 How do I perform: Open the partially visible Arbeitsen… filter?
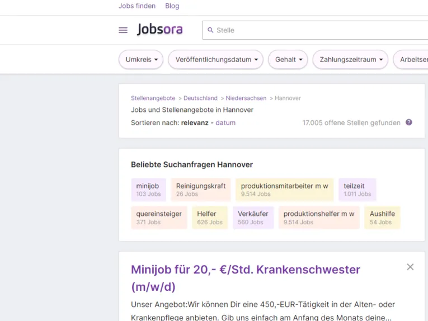(411, 59)
